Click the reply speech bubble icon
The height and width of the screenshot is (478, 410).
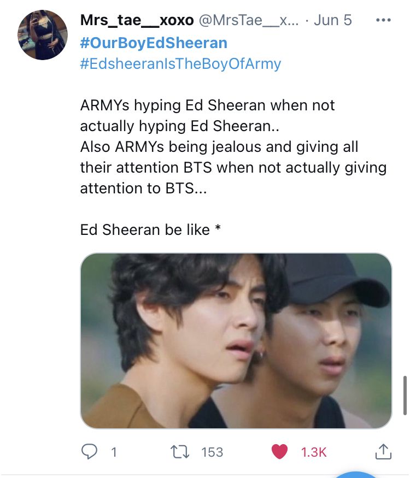(90, 451)
